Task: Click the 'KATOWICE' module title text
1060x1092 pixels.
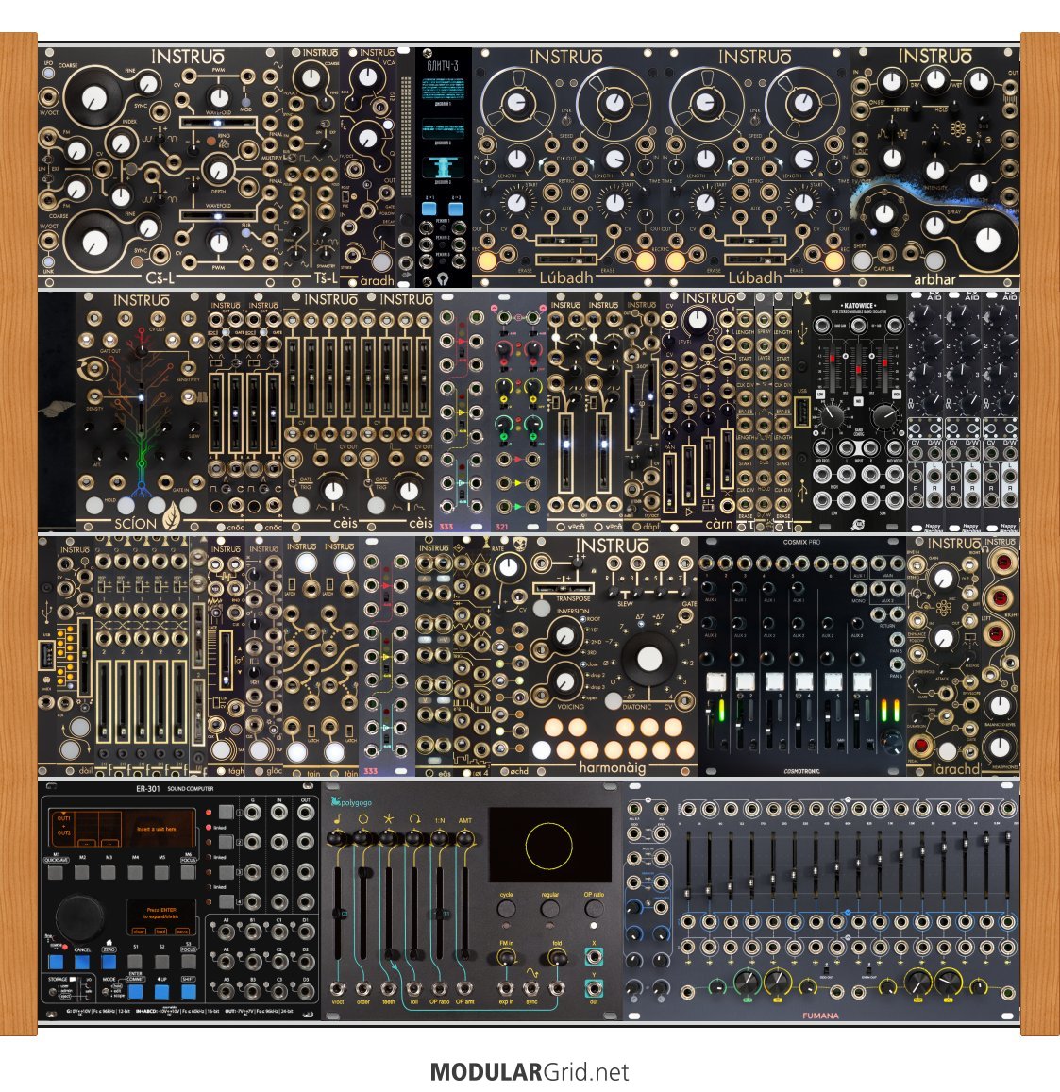Action: (x=858, y=305)
